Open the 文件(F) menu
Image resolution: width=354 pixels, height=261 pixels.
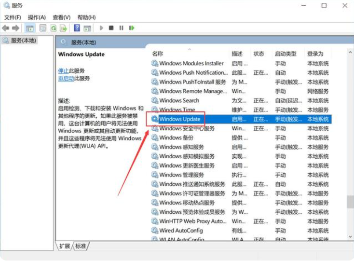coord(13,17)
